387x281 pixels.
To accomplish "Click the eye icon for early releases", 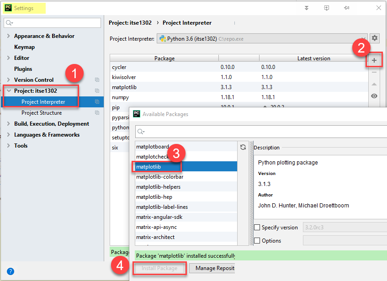I will [374, 96].
